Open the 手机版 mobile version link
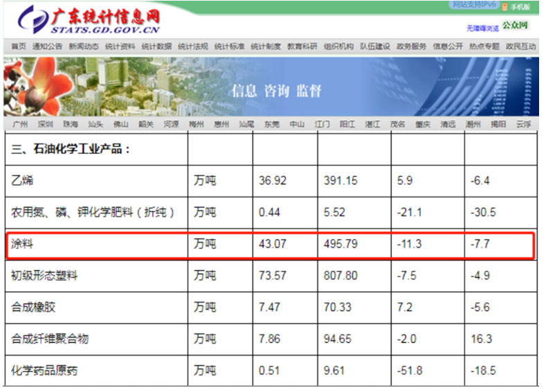This screenshot has width=546, height=390. pyautogui.click(x=520, y=7)
